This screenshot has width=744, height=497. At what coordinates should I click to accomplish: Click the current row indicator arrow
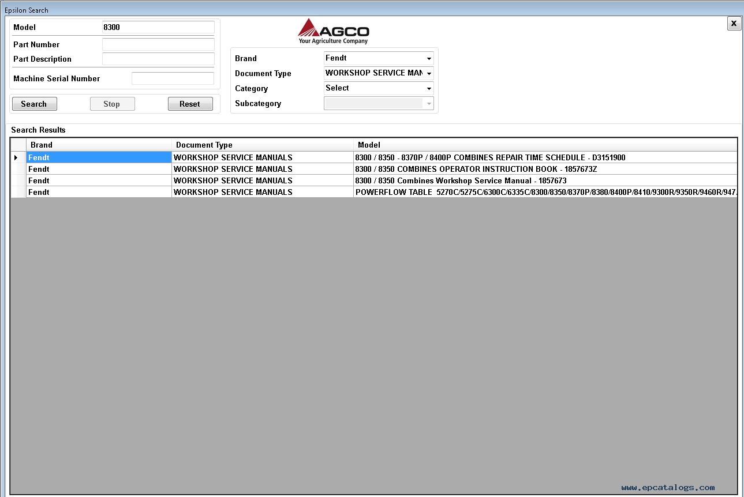(x=16, y=157)
